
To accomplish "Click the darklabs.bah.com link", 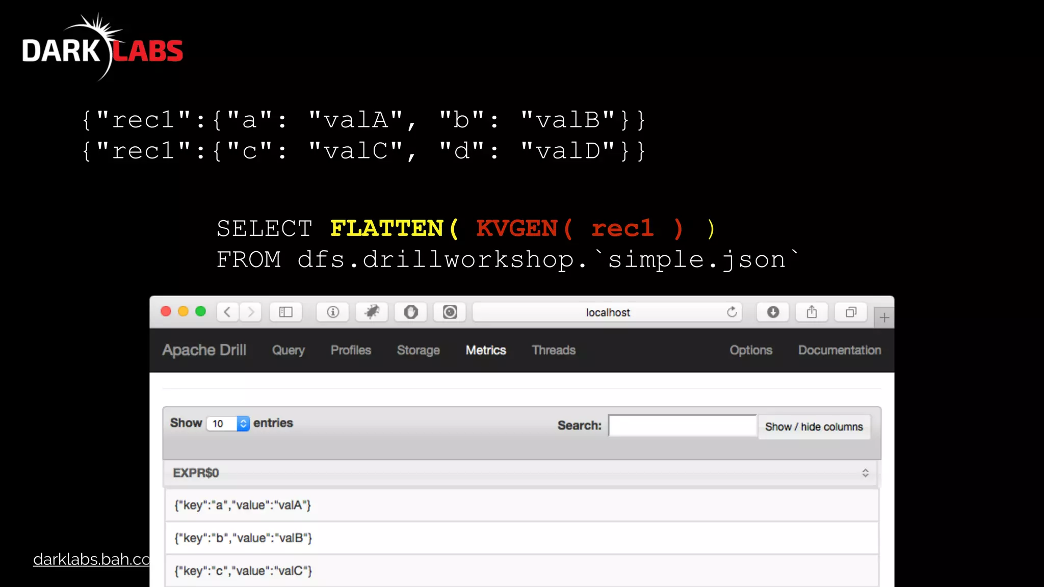I will [x=91, y=559].
